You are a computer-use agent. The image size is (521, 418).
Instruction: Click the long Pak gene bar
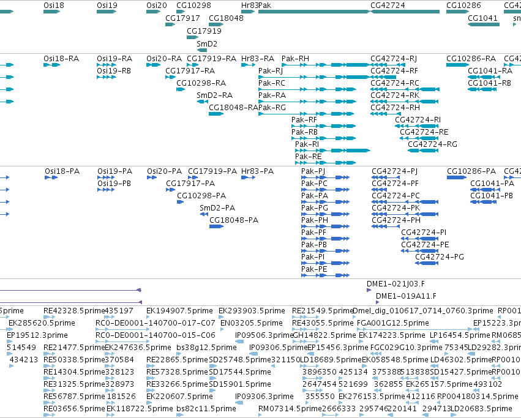pos(314,12)
